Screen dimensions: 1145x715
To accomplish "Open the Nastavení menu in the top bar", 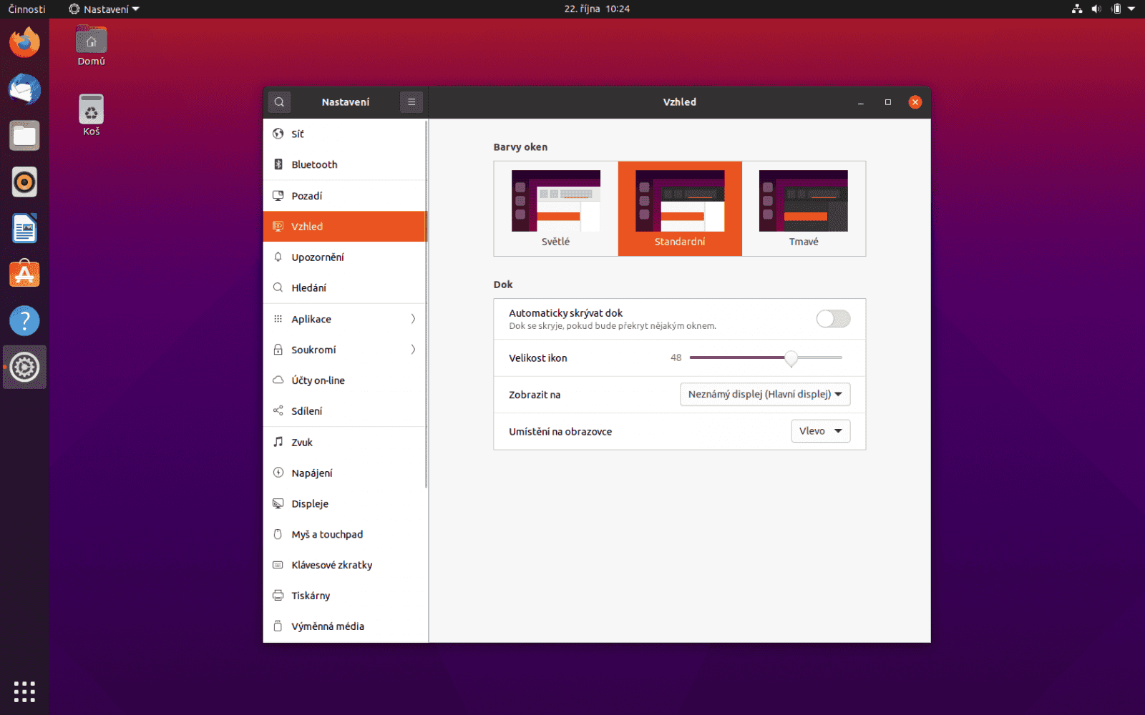I will pos(103,9).
